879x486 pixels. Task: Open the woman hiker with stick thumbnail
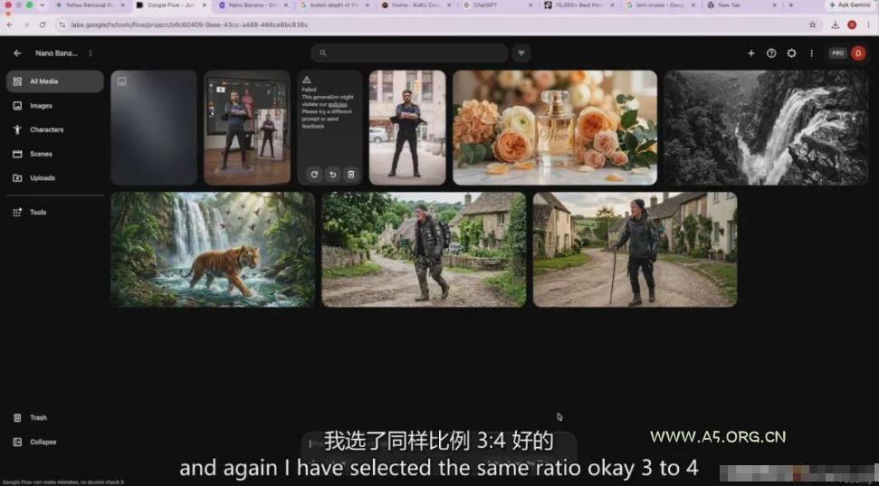(635, 250)
